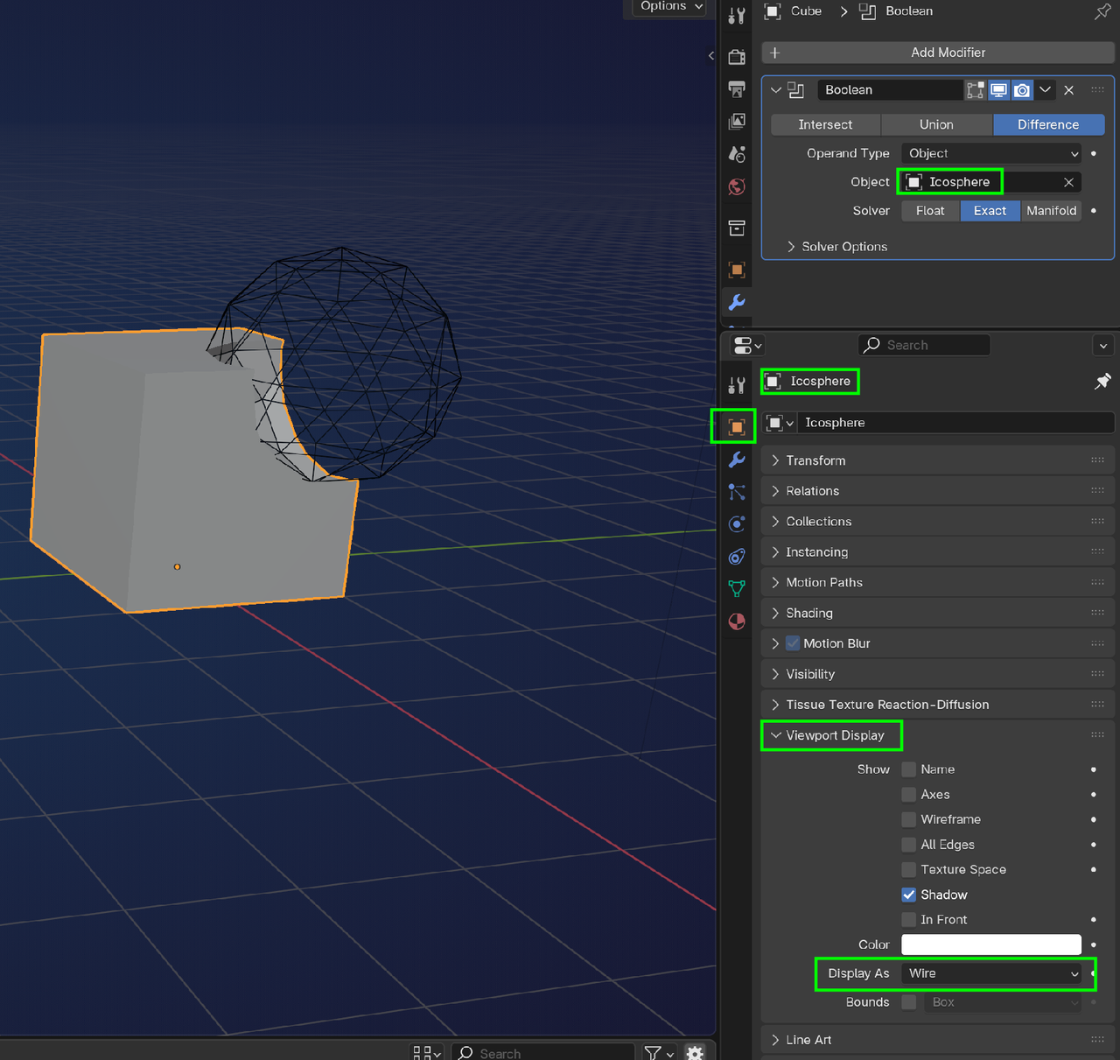Viewport: 1120px width, 1060px height.
Task: Toggle Boolean modifier edit mode display icon
Action: coord(976,90)
